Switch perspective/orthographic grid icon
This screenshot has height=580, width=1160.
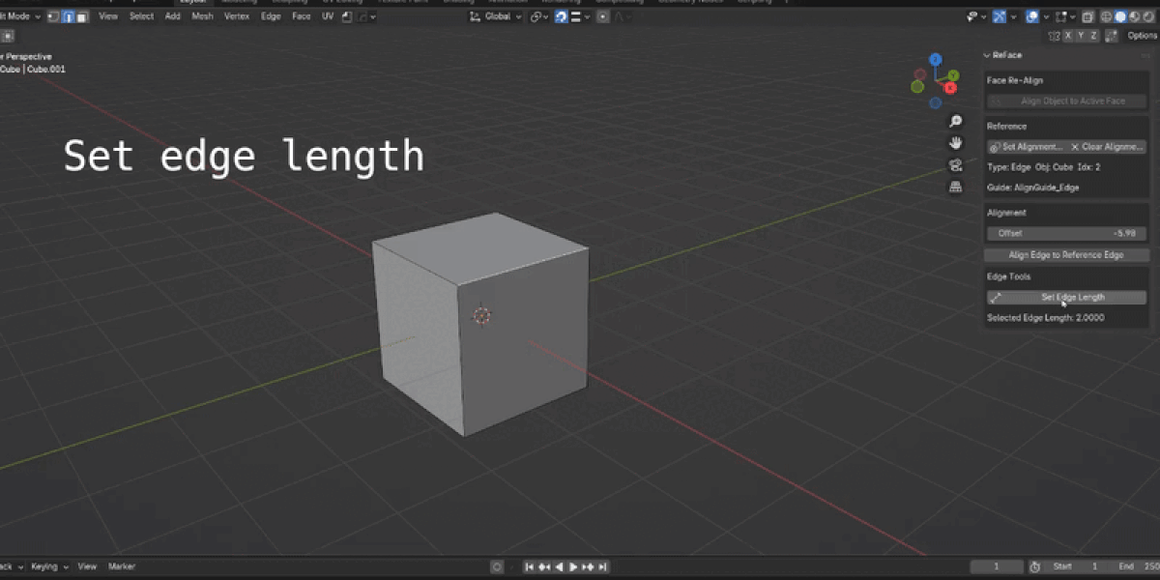(x=955, y=187)
